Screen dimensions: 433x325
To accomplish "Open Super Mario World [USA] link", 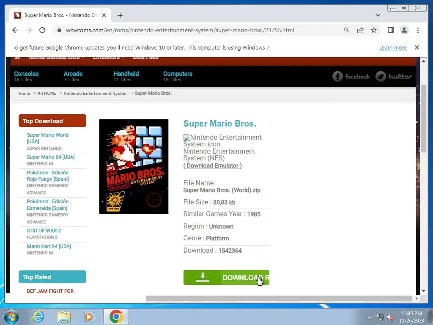I will [47, 138].
